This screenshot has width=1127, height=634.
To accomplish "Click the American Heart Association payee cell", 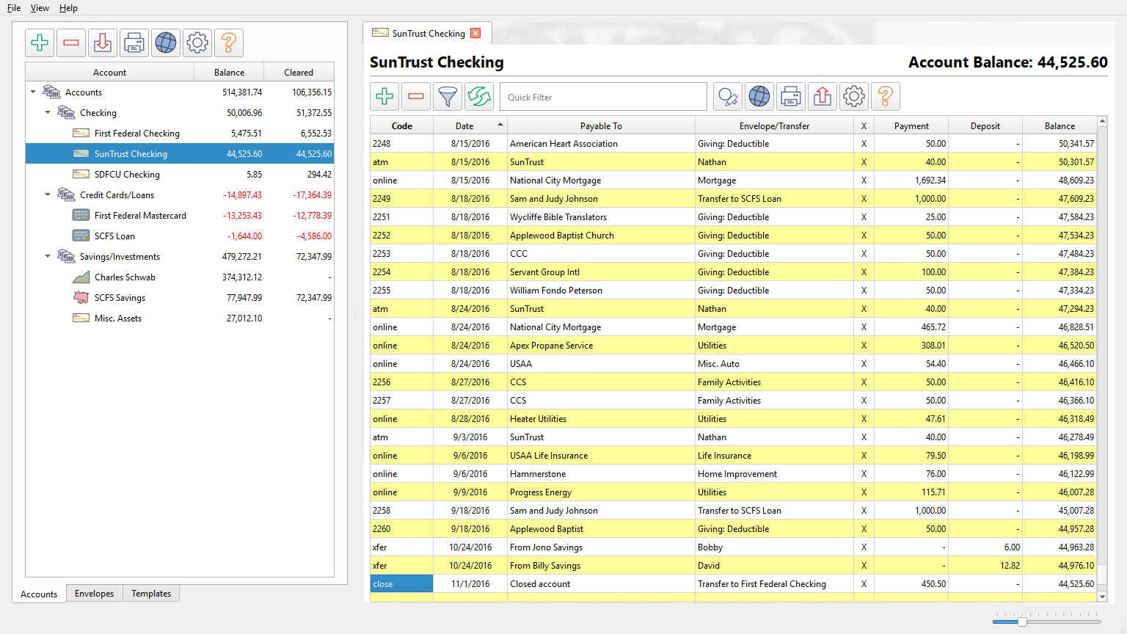I will [x=601, y=144].
